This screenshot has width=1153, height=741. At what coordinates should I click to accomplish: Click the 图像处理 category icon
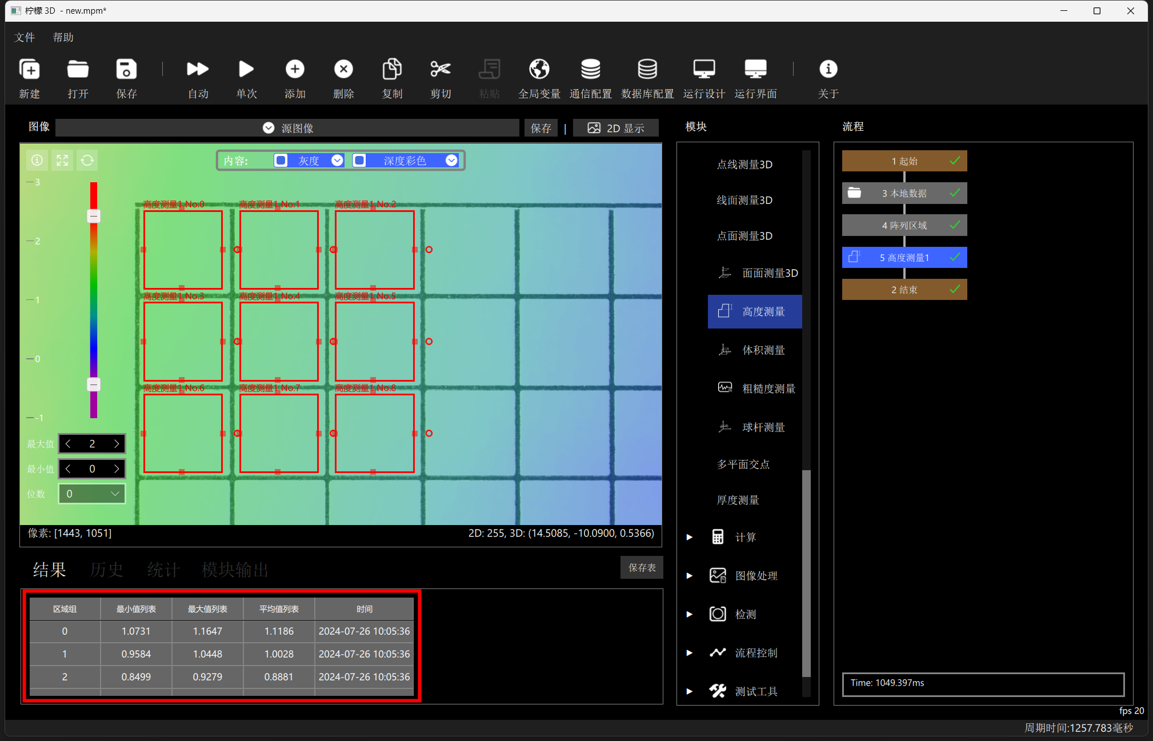tap(718, 575)
